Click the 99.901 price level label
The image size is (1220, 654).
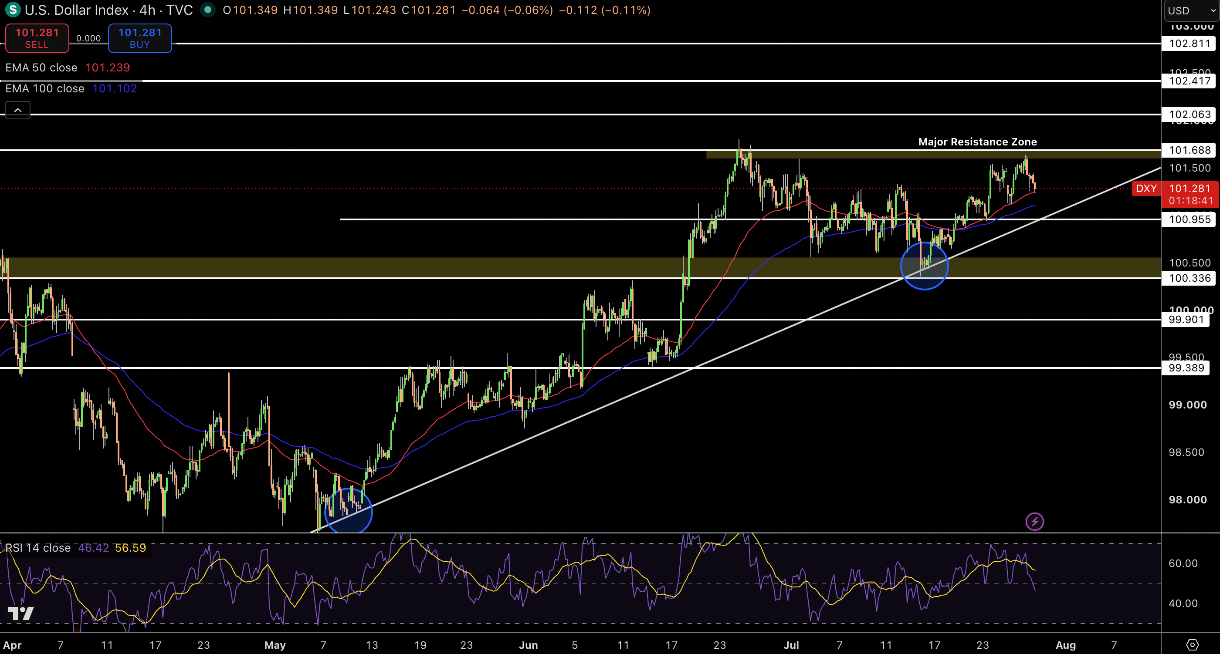pyautogui.click(x=1186, y=320)
